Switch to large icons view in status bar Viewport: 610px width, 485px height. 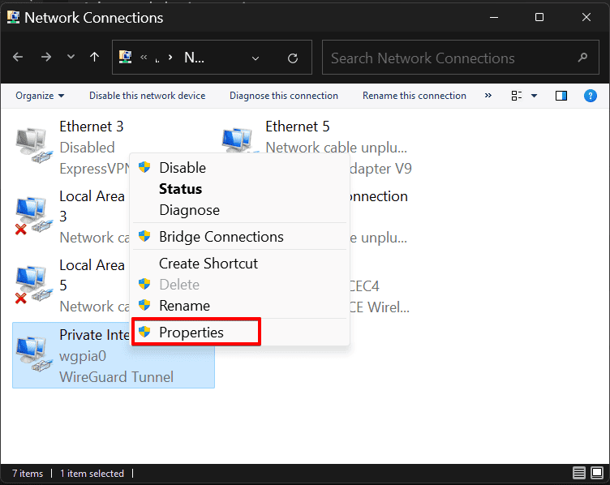(x=595, y=473)
